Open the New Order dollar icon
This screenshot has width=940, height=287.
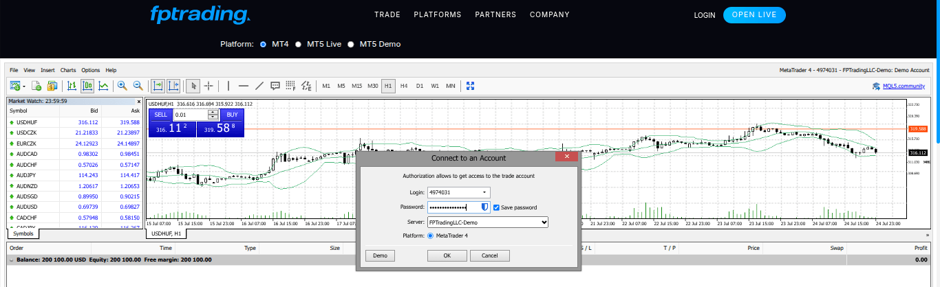(x=52, y=86)
